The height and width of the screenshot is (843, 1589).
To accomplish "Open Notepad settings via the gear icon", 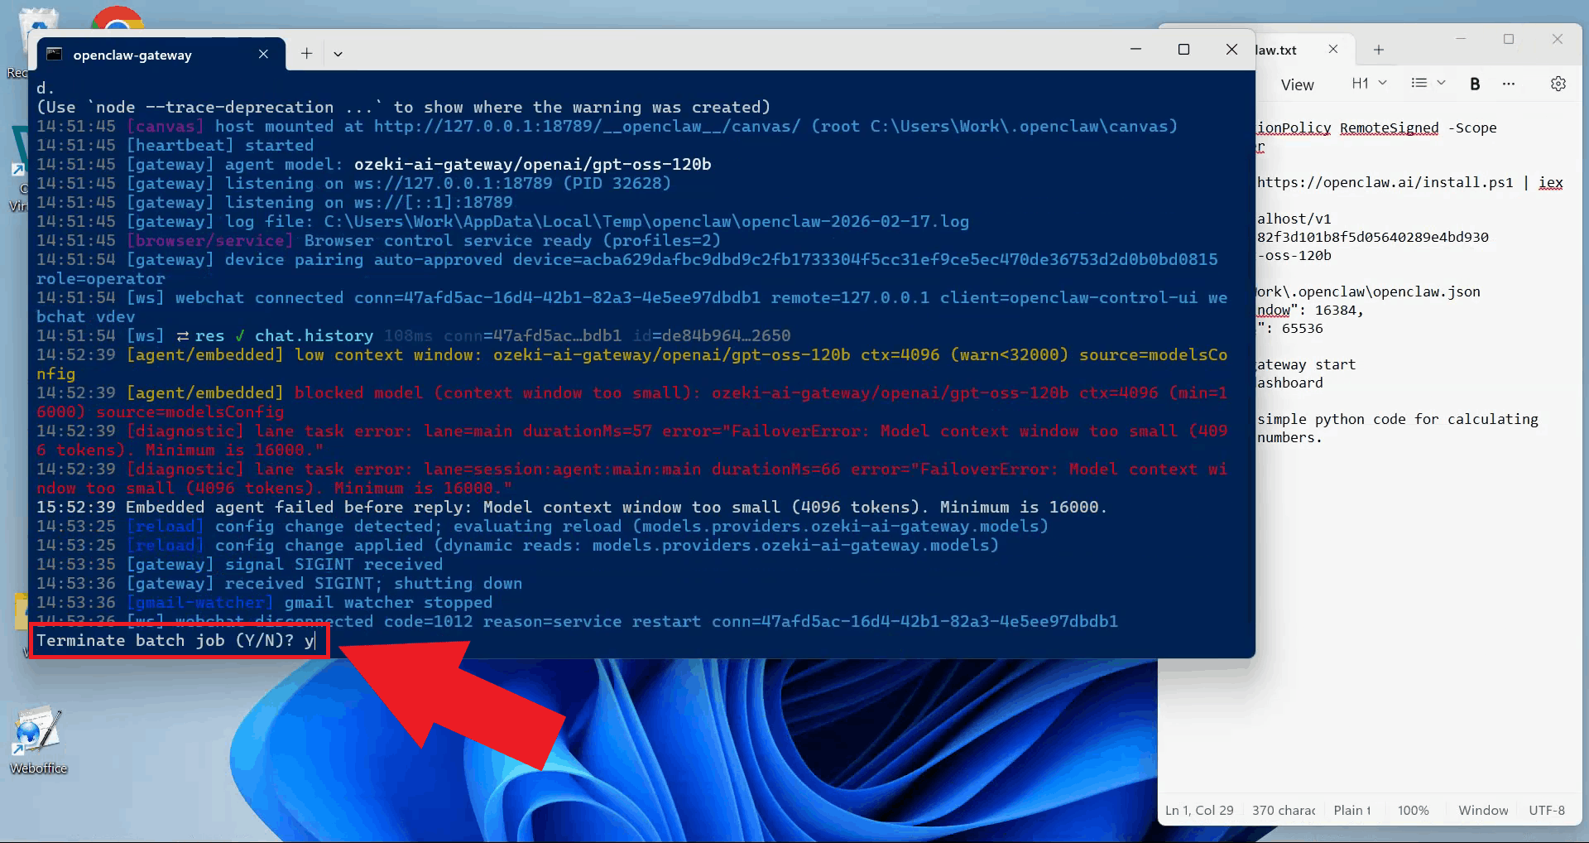I will coord(1558,83).
